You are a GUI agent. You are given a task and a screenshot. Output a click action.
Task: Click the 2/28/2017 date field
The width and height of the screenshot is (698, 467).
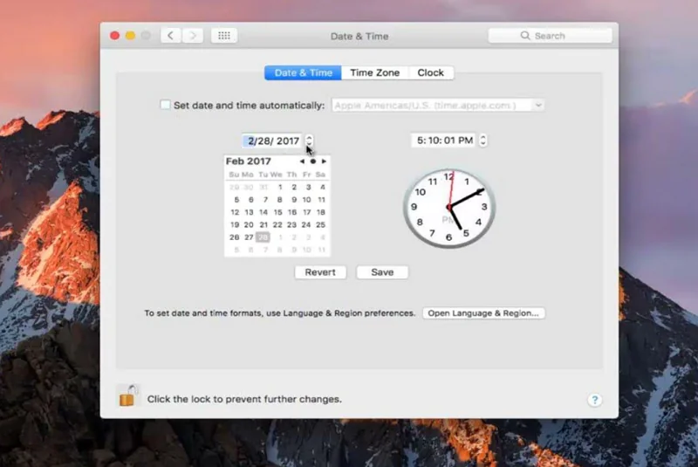click(272, 141)
